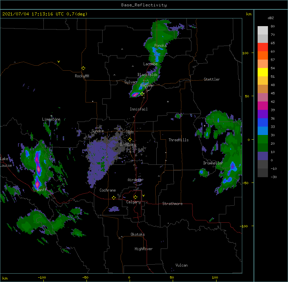This screenshot has height=282, width=288.
Task: Click the Cochrane label
Action: tap(108, 190)
